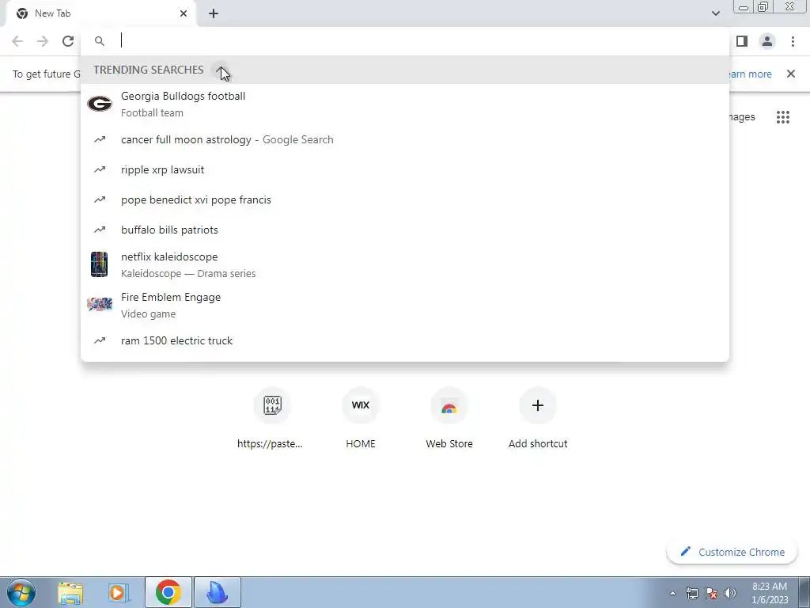Viewport: 810px width, 608px height.
Task: Select buffalo bills patriots suggestion
Action: click(x=405, y=230)
